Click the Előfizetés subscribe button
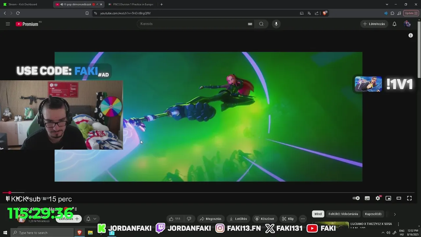421x237 pixels. (68, 219)
